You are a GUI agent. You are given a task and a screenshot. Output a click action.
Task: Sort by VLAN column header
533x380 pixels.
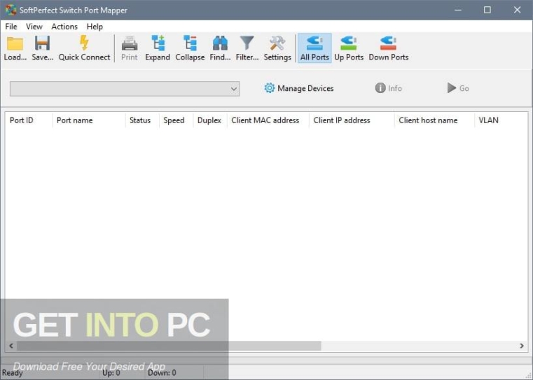tap(501, 120)
